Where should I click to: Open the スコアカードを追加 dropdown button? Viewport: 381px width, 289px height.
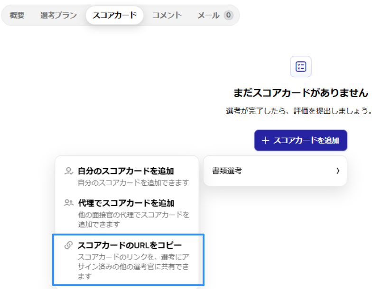click(x=301, y=141)
